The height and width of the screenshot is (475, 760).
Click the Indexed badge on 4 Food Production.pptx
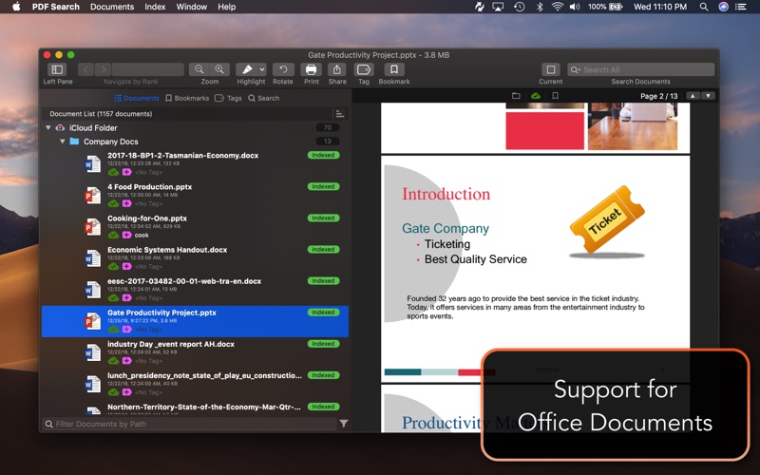[x=323, y=186]
